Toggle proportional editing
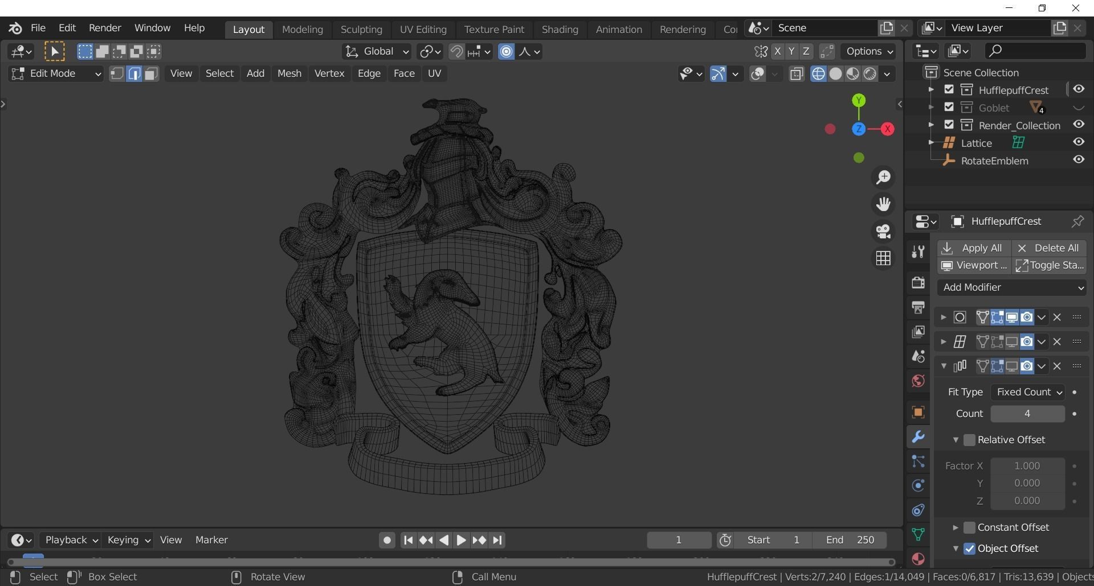1094x586 pixels. (x=506, y=52)
